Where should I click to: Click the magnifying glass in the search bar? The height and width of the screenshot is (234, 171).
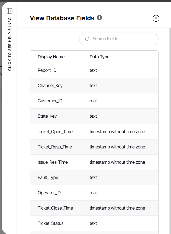(87, 39)
